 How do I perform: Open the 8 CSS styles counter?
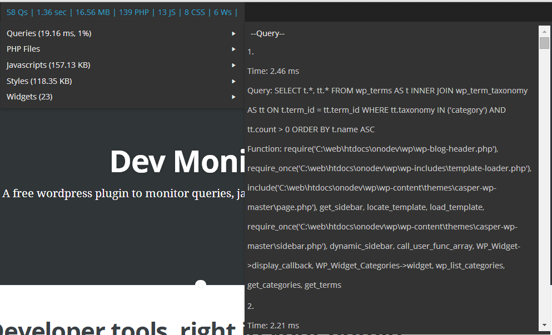(x=195, y=12)
